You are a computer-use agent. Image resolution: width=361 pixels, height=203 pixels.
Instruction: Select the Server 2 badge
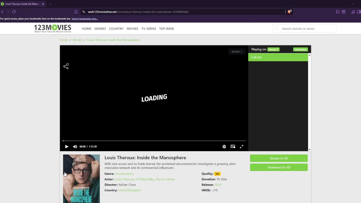(273, 49)
